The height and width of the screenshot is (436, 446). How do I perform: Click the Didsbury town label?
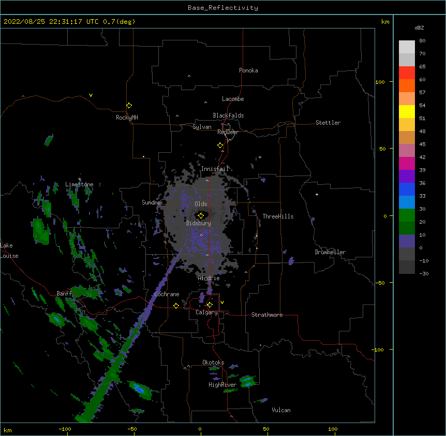tap(199, 223)
